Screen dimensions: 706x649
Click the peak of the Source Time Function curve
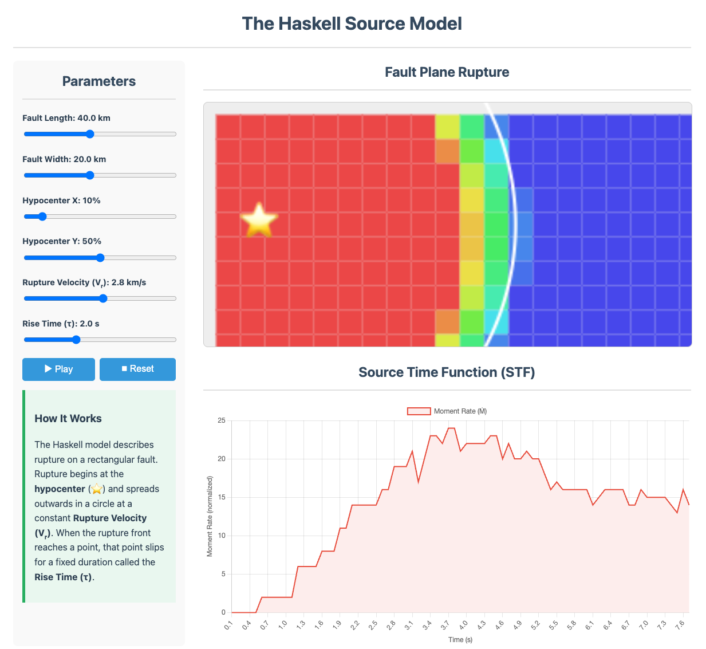pyautogui.click(x=452, y=427)
